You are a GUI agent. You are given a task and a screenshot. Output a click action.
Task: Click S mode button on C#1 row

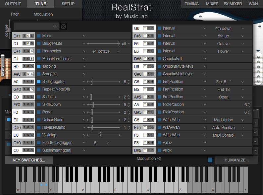[x=32, y=51]
